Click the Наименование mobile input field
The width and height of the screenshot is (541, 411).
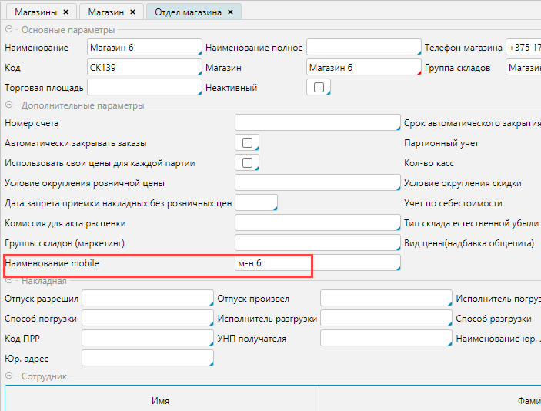(x=316, y=264)
